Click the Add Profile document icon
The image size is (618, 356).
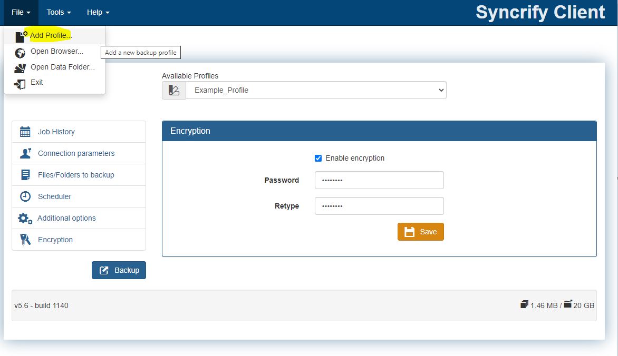(21, 36)
